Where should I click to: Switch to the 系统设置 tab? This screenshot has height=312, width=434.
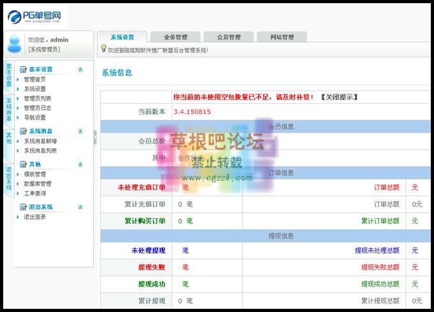point(122,37)
